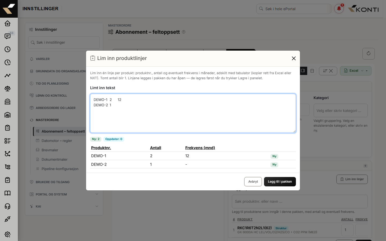Open the clock icon in sidebar
The width and height of the screenshot is (386, 241).
pyautogui.click(x=8, y=49)
